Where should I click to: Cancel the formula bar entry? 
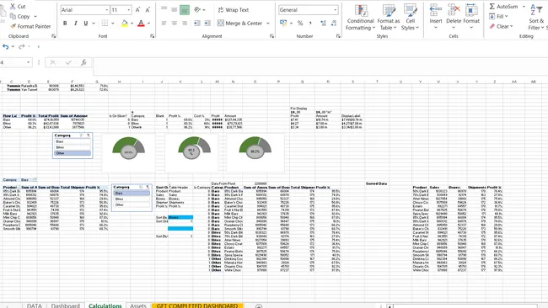click(x=53, y=62)
